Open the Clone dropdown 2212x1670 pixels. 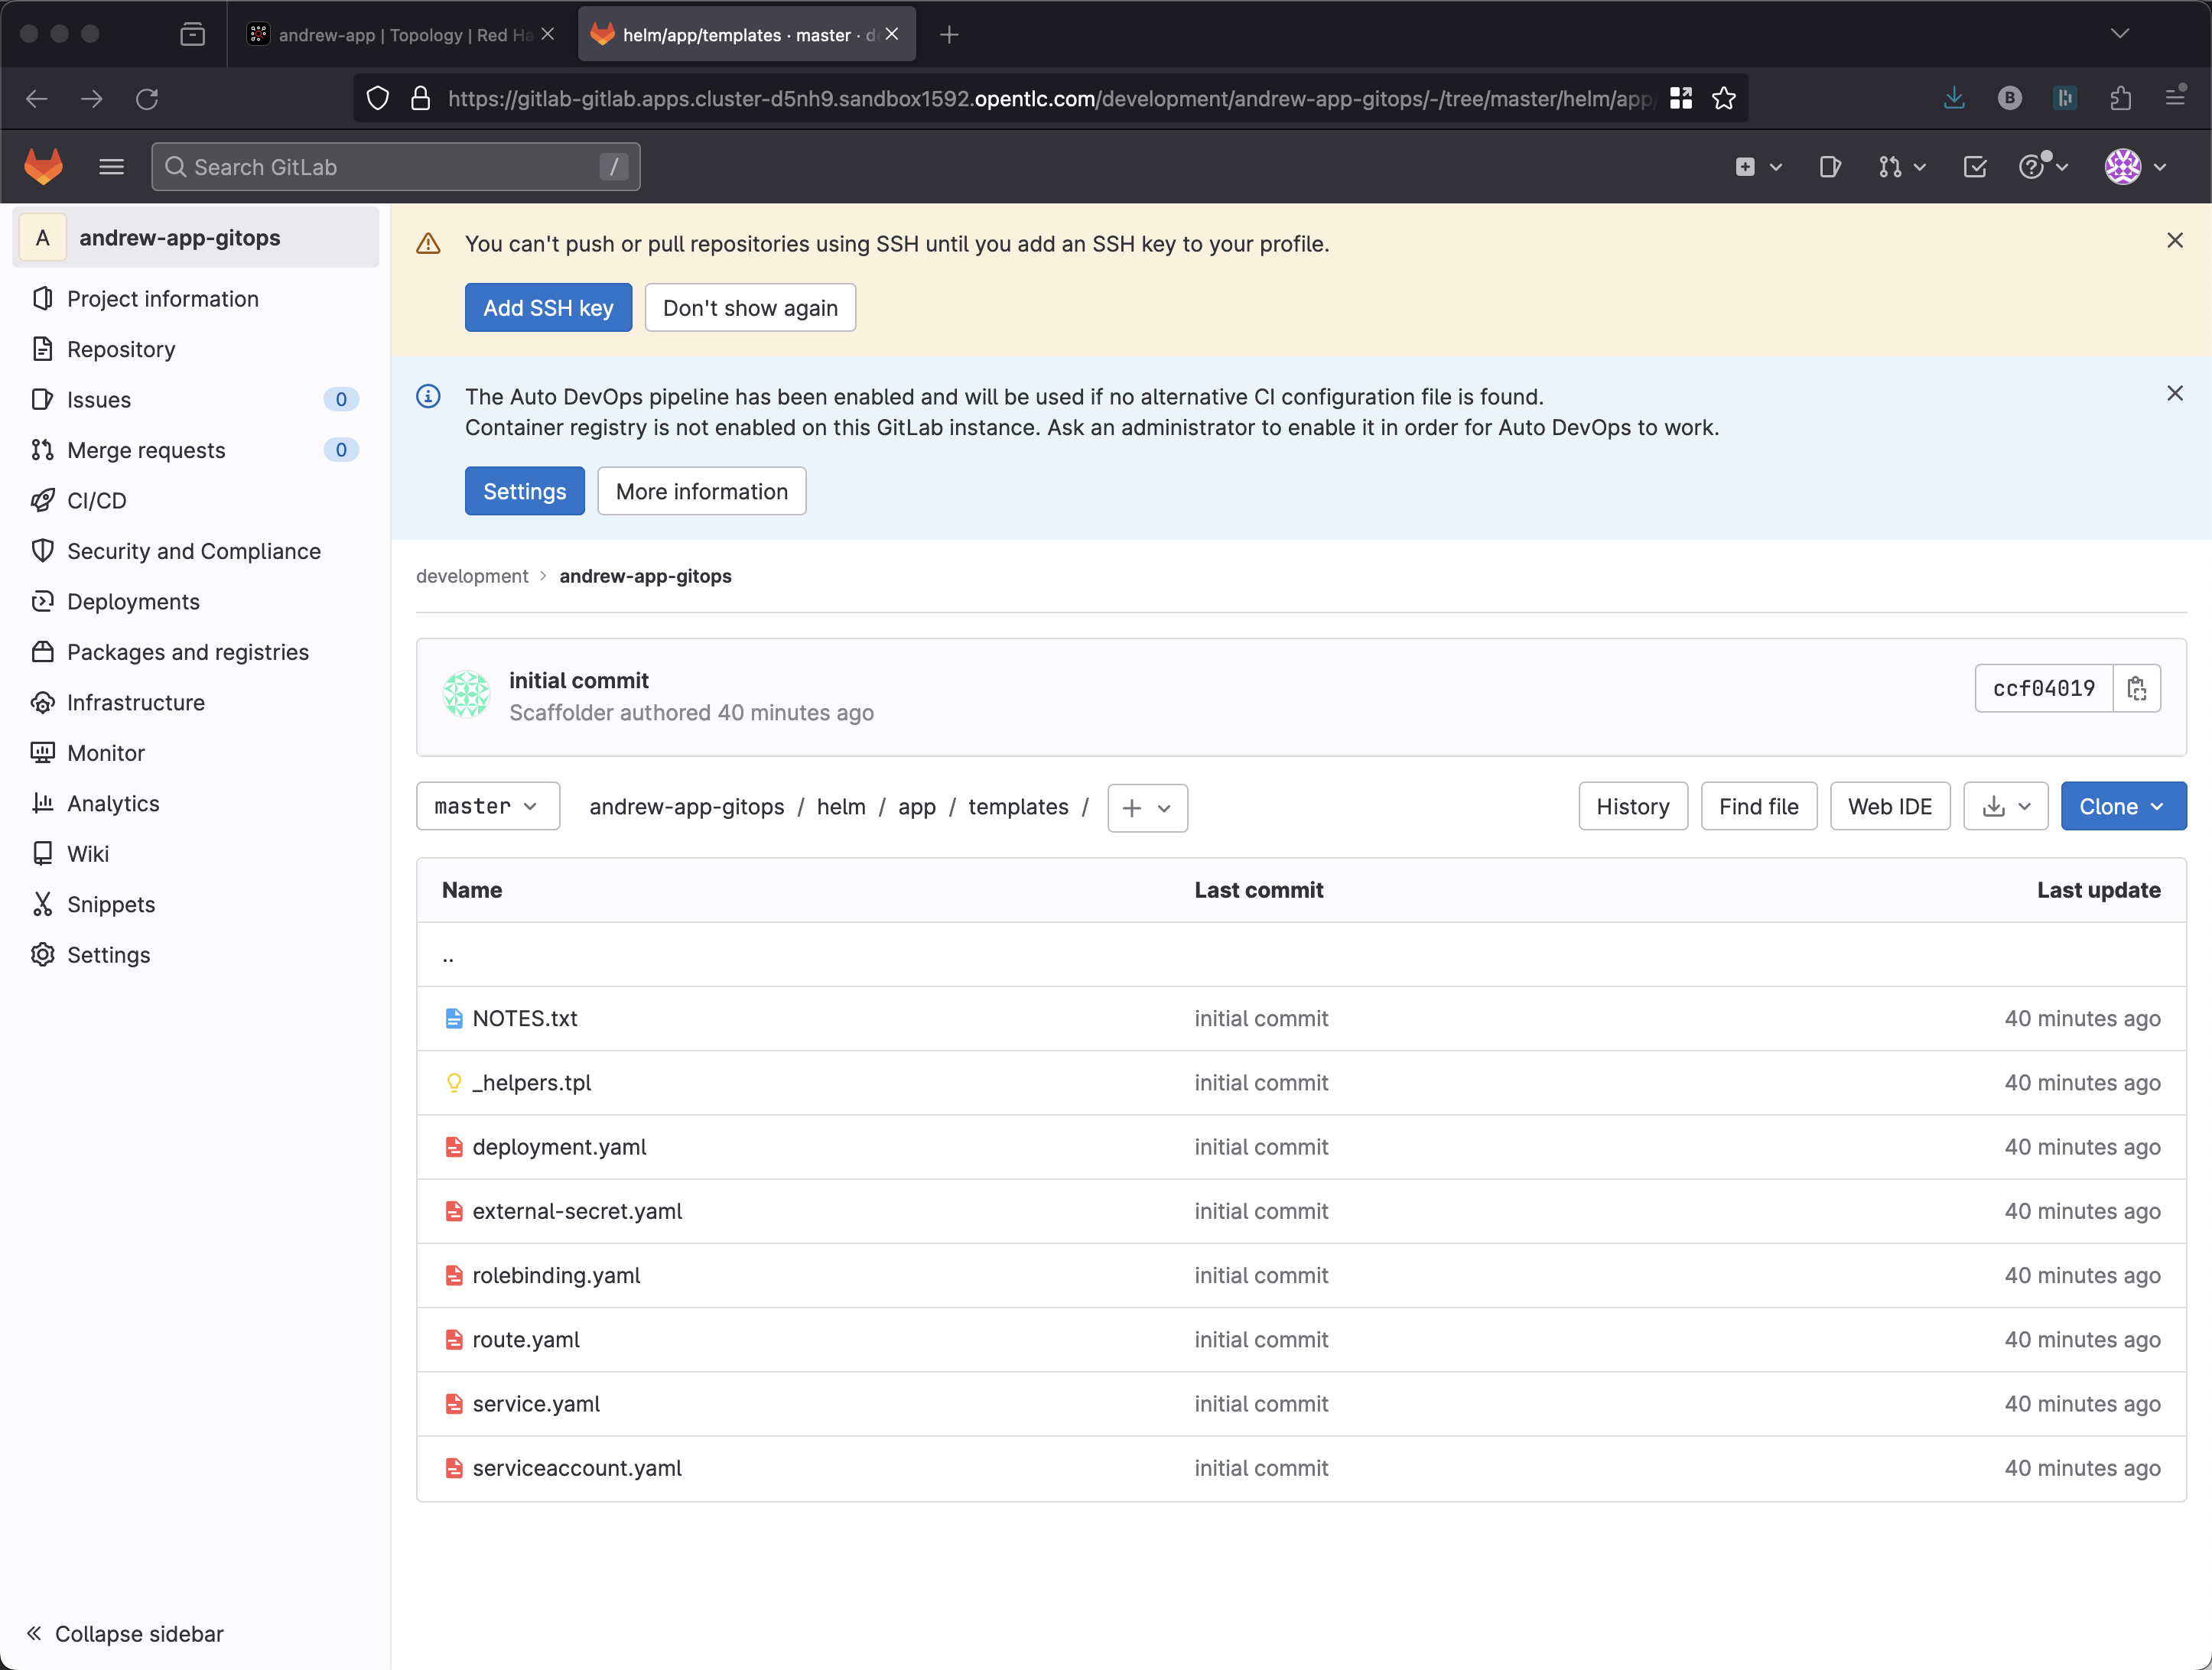click(2122, 806)
